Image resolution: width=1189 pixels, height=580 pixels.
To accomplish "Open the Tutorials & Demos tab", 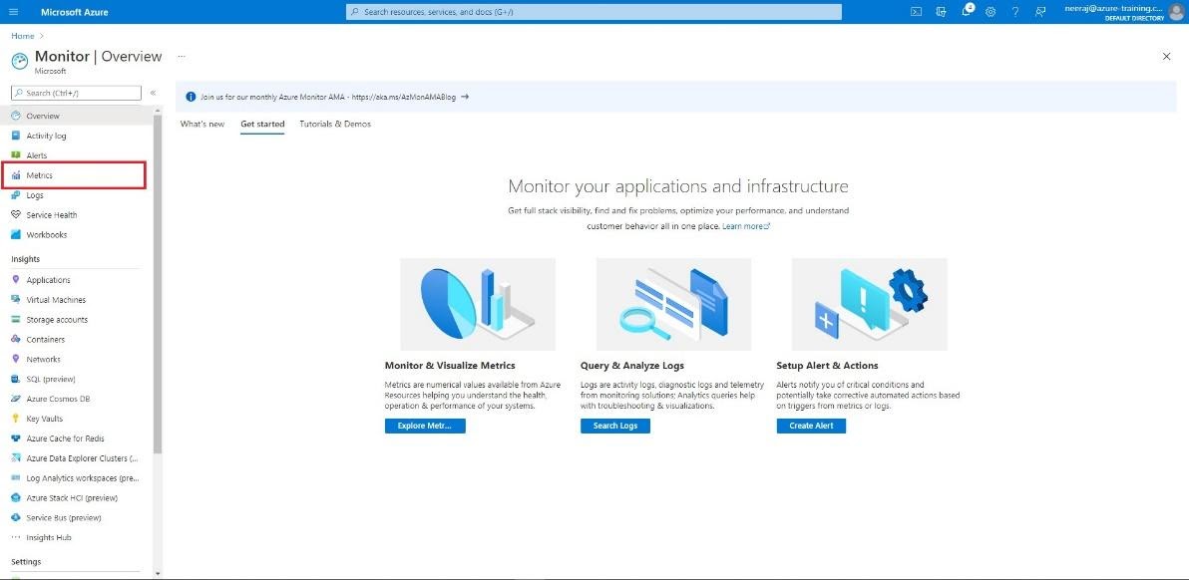I will click(x=335, y=125).
